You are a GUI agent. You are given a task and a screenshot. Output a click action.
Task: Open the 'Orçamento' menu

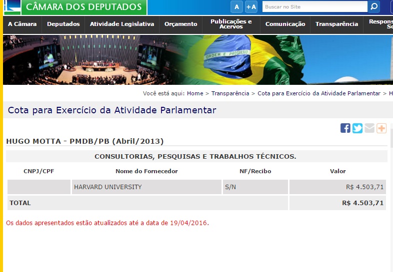pos(180,24)
